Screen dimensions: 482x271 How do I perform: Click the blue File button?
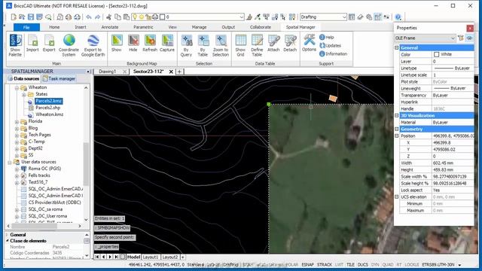click(x=26, y=27)
